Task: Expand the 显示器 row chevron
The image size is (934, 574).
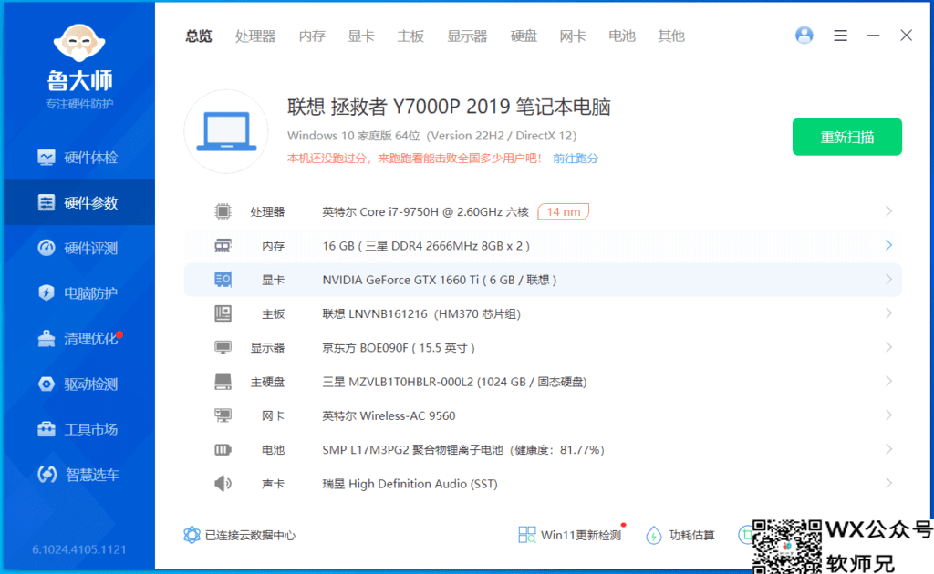Action: (x=888, y=347)
